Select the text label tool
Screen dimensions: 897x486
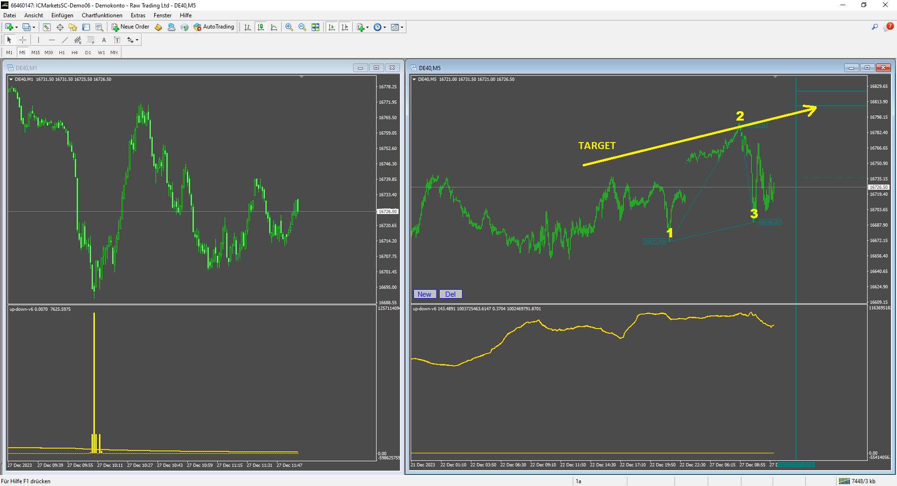(117, 40)
